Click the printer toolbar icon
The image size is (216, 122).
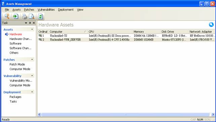[x=25, y=16]
